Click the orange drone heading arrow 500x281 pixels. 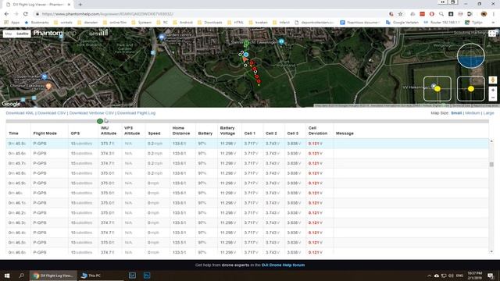pos(245,59)
